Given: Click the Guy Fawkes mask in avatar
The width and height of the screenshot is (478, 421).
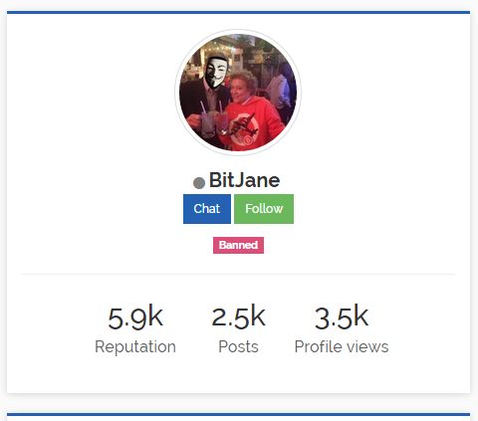Looking at the screenshot, I should pos(216,73).
